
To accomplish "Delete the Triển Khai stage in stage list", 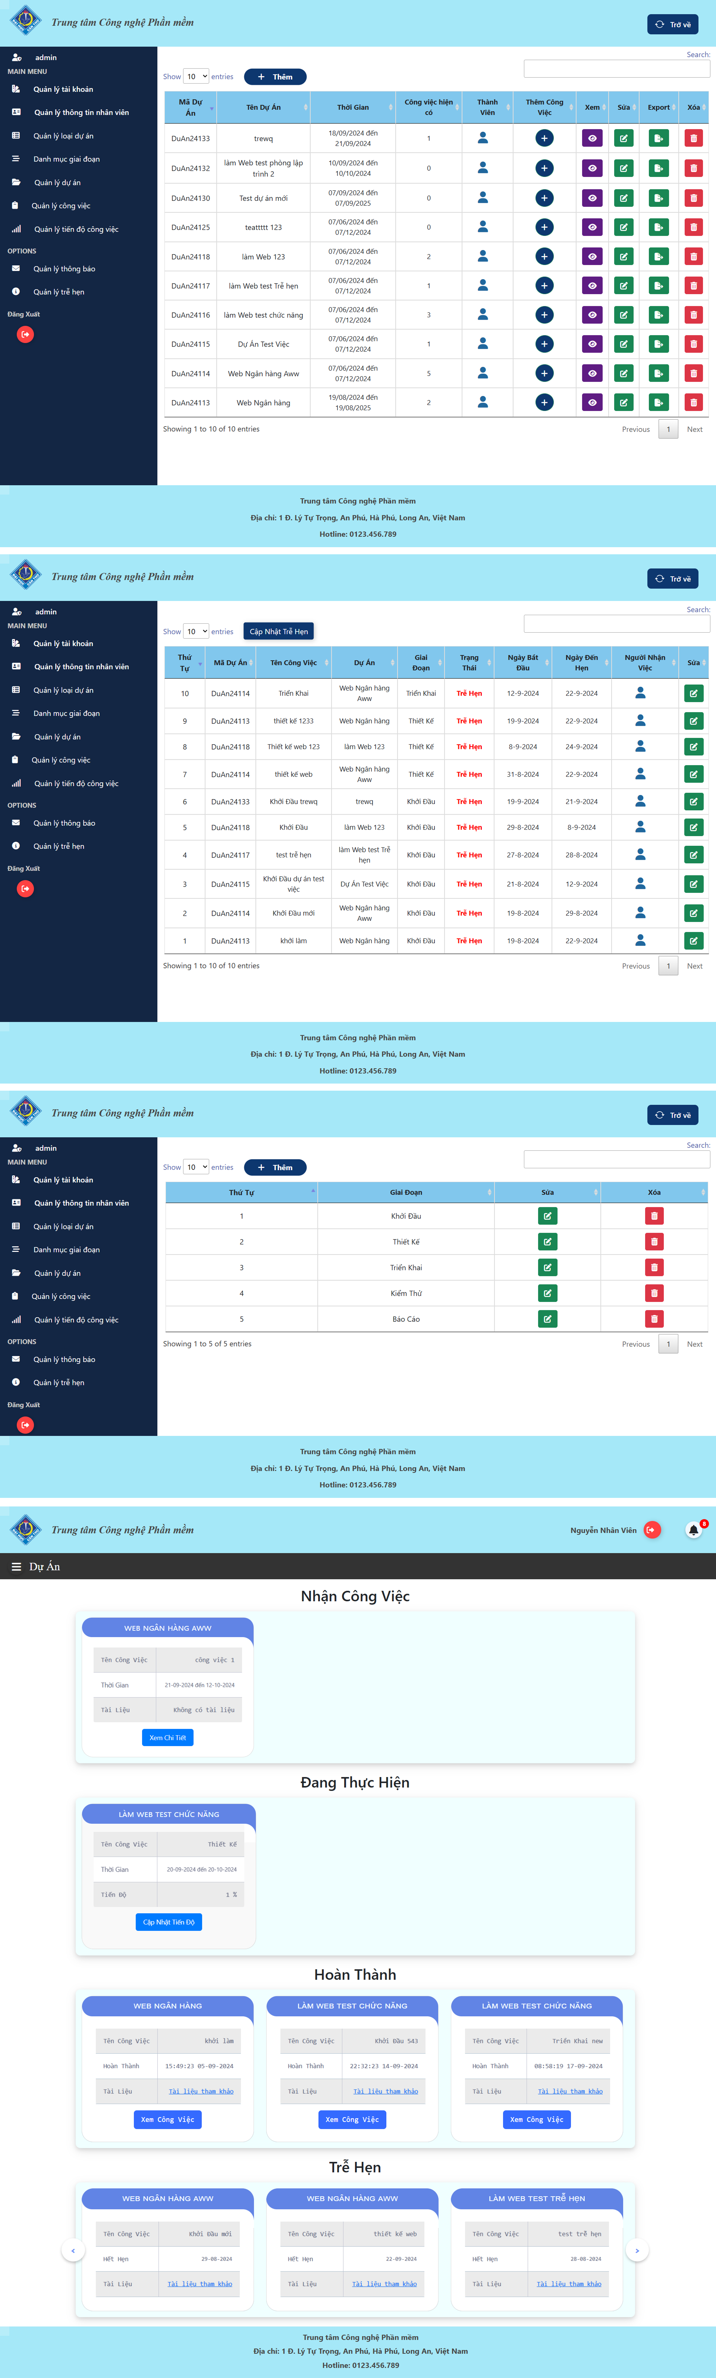I will click(654, 1268).
